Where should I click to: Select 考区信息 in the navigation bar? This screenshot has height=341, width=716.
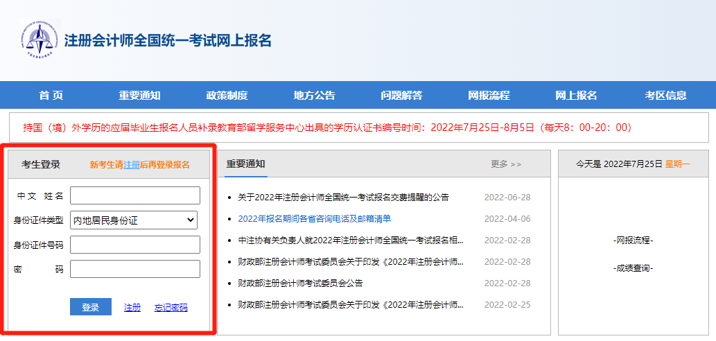[665, 96]
